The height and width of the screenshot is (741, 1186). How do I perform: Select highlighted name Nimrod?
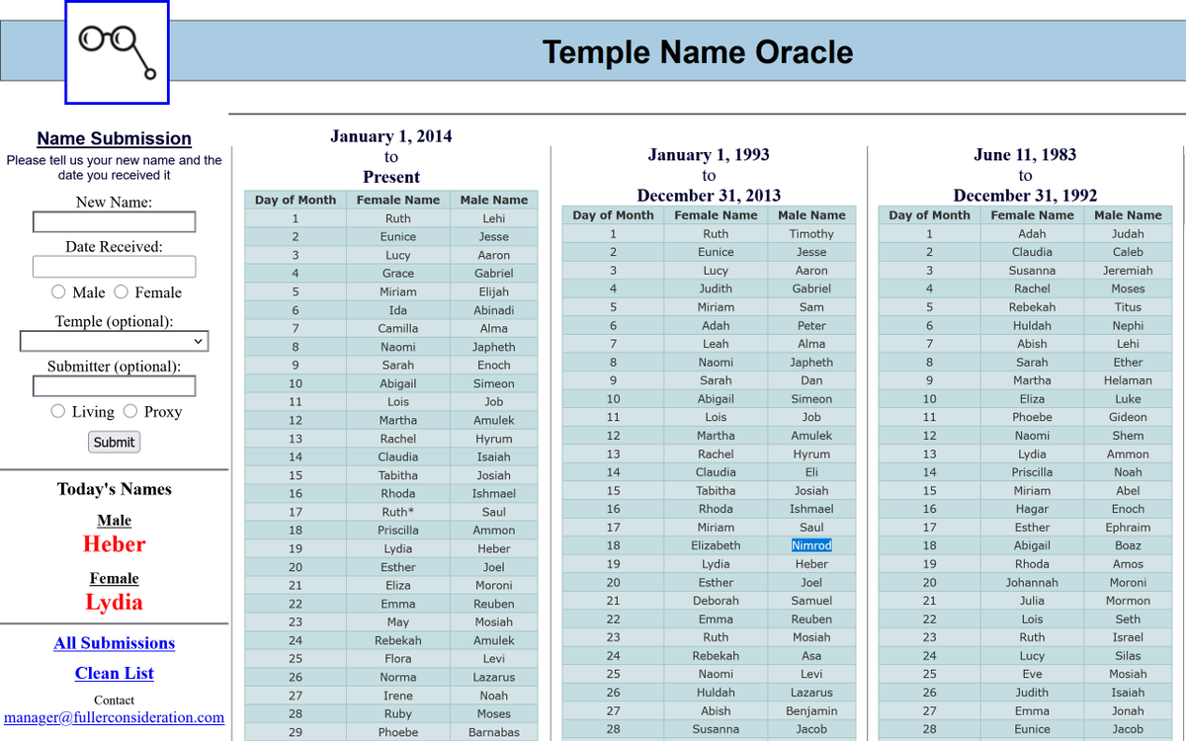811,545
